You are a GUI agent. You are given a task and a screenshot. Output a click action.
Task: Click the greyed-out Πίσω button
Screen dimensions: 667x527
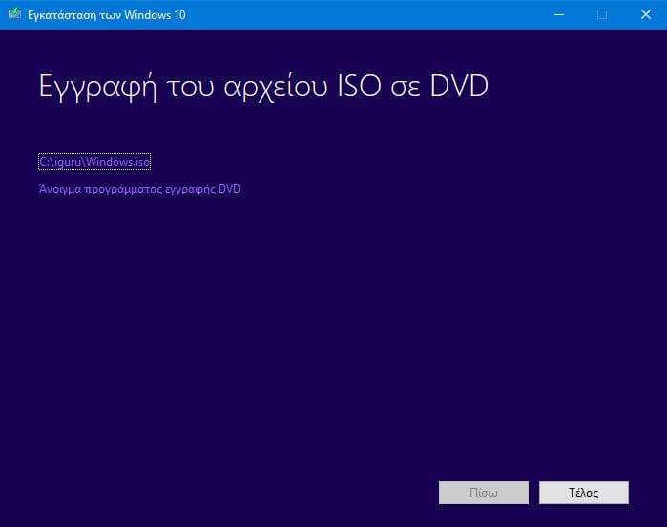coord(484,493)
